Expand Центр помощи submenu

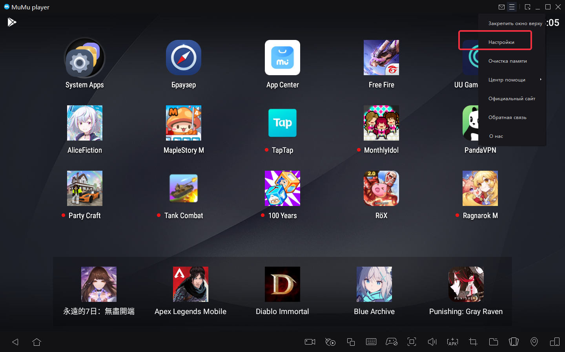pos(512,80)
